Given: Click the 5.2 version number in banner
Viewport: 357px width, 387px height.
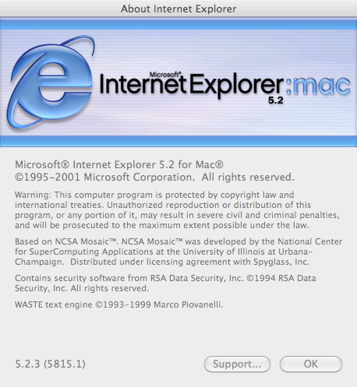Looking at the screenshot, I should pos(276,100).
